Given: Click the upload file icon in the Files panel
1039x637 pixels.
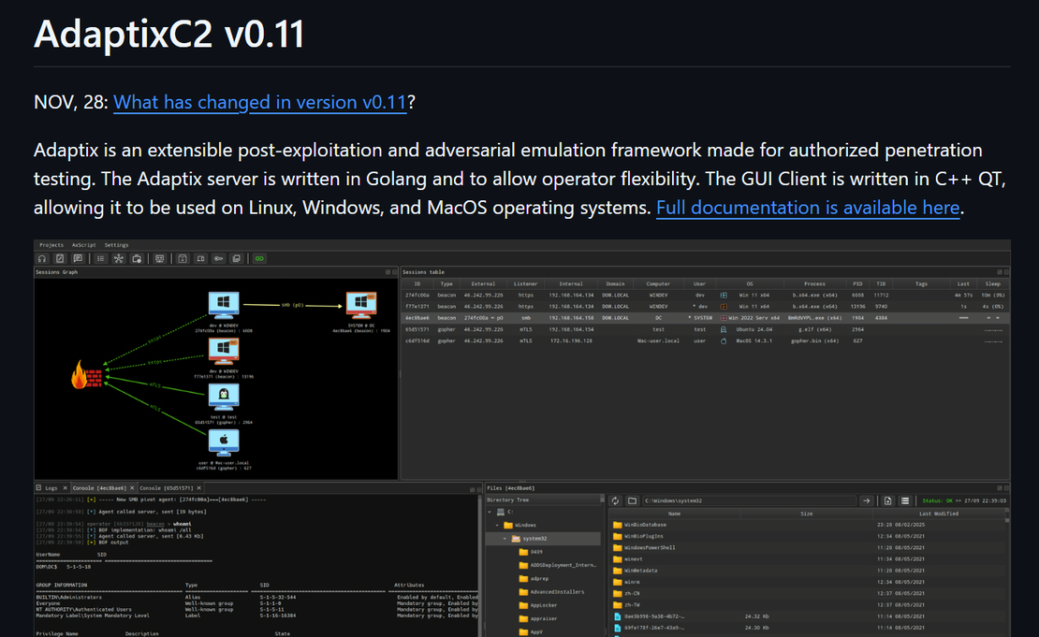Looking at the screenshot, I should click(887, 501).
